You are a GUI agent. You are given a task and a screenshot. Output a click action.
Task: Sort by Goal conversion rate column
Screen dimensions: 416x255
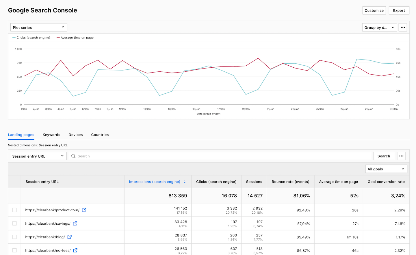(x=386, y=182)
